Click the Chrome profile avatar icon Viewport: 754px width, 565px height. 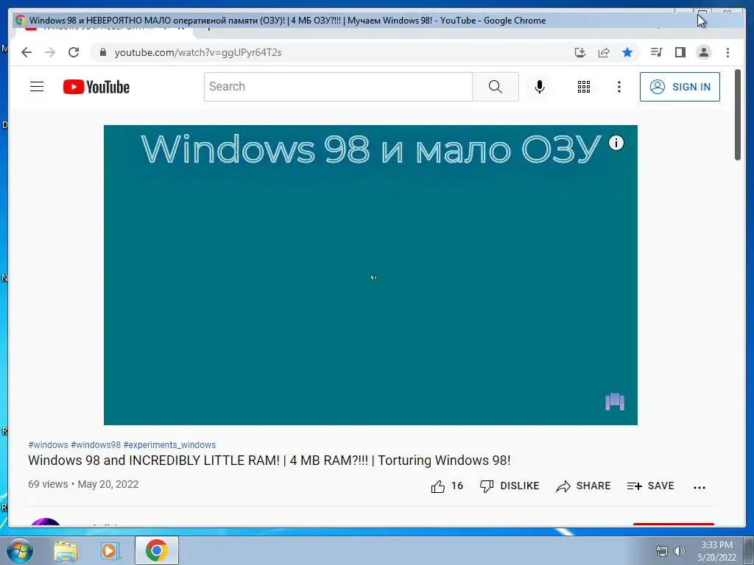pyautogui.click(x=703, y=52)
